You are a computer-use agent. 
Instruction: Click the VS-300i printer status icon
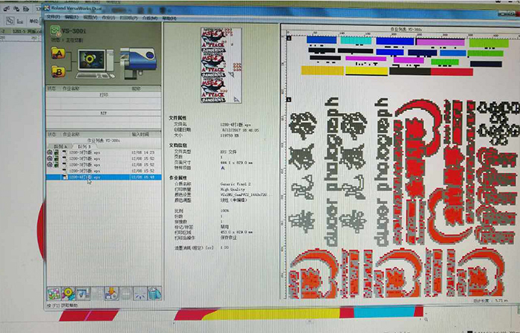coord(55,31)
